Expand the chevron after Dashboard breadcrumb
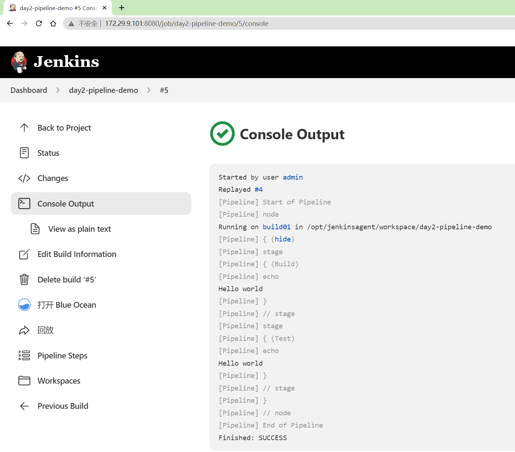515x452 pixels. pyautogui.click(x=58, y=90)
